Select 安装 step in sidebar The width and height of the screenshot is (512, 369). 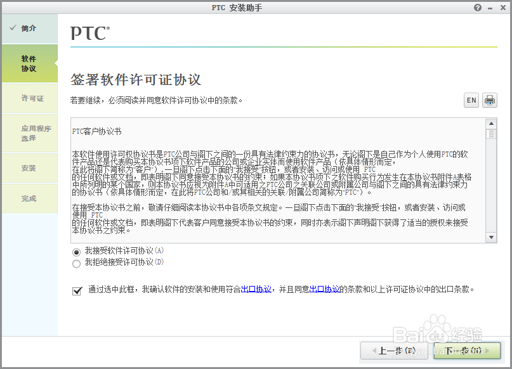pos(30,169)
